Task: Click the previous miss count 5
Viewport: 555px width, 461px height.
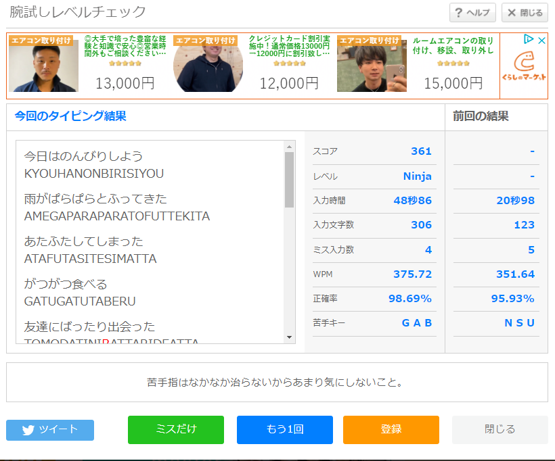Action: [531, 249]
